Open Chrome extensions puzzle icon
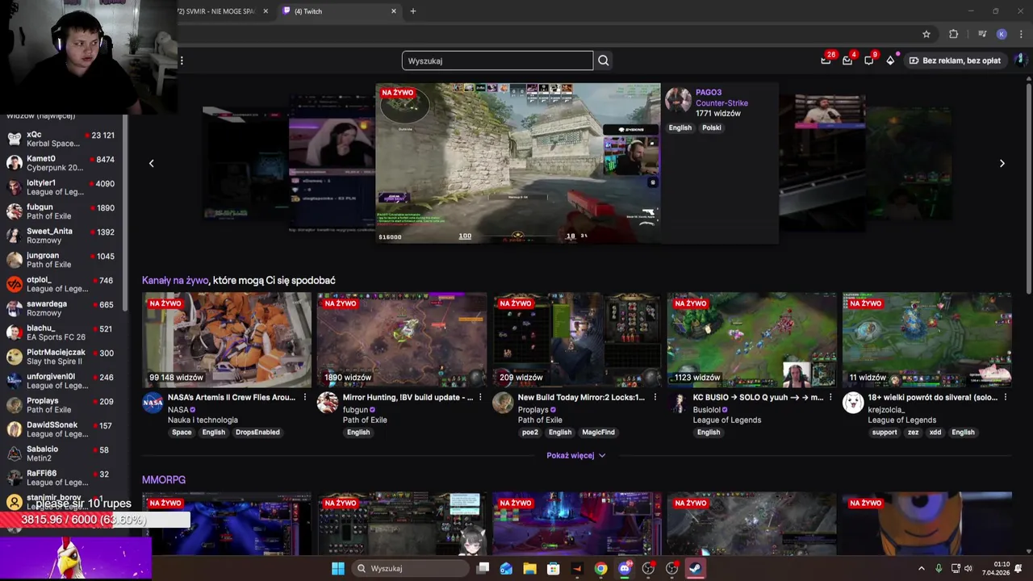This screenshot has width=1033, height=581. [x=954, y=34]
